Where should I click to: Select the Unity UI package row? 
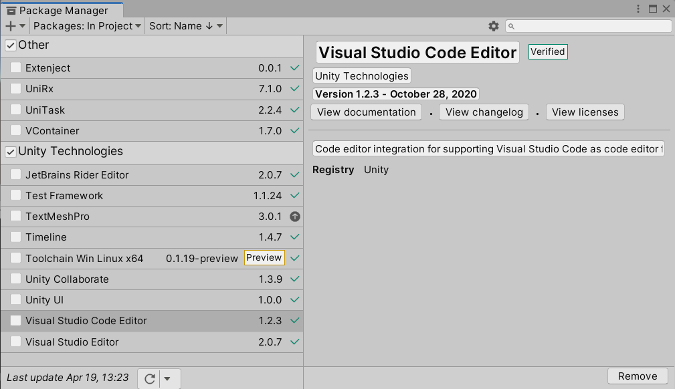tap(152, 300)
